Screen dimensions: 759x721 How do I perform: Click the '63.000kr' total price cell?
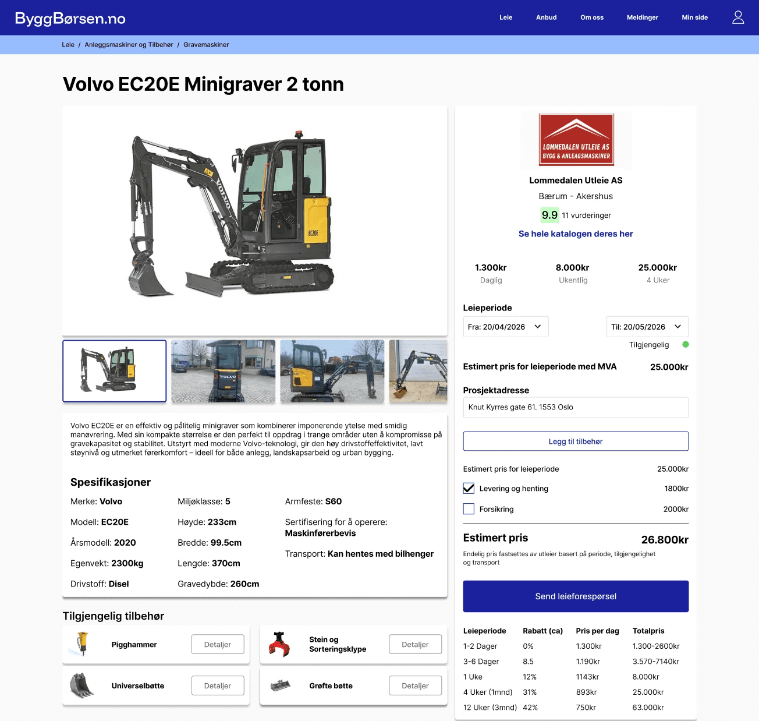coord(648,708)
